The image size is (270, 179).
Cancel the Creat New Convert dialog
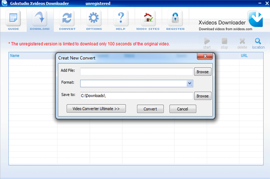183,109
